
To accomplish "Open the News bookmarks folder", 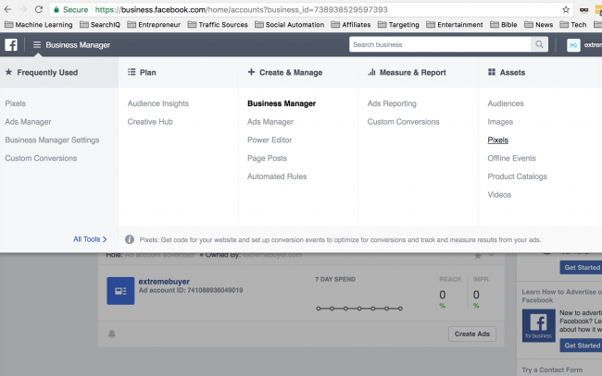I will [539, 25].
